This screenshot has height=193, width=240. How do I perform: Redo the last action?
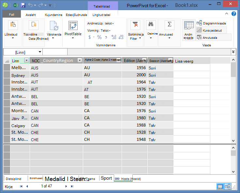coord(41,5)
